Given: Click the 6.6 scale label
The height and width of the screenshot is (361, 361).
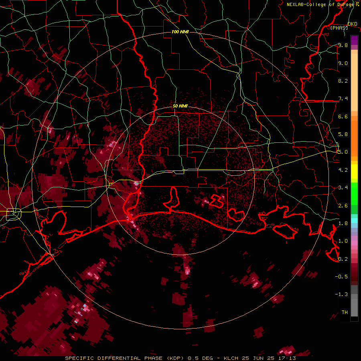Looking at the screenshot, I should point(343,116).
